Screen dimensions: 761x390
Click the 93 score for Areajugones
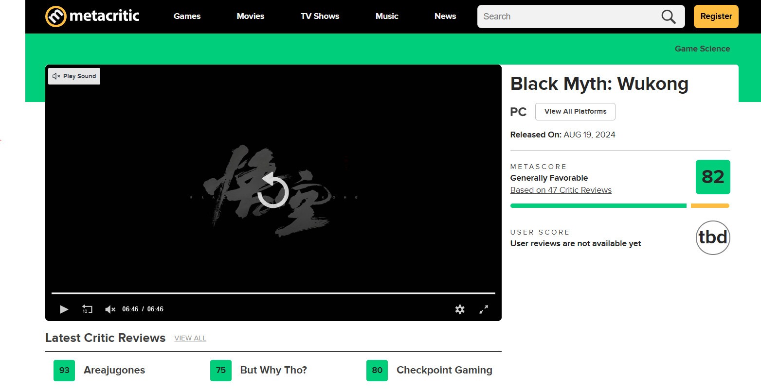[x=64, y=371]
